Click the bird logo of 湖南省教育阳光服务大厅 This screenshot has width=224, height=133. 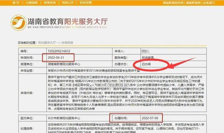tap(19, 22)
